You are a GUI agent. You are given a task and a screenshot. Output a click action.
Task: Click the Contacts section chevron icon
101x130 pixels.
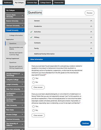pos(91,43)
